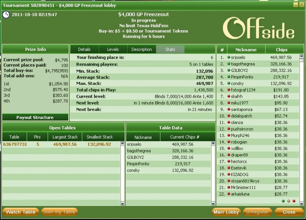Click the Unregister button

[257, 212]
